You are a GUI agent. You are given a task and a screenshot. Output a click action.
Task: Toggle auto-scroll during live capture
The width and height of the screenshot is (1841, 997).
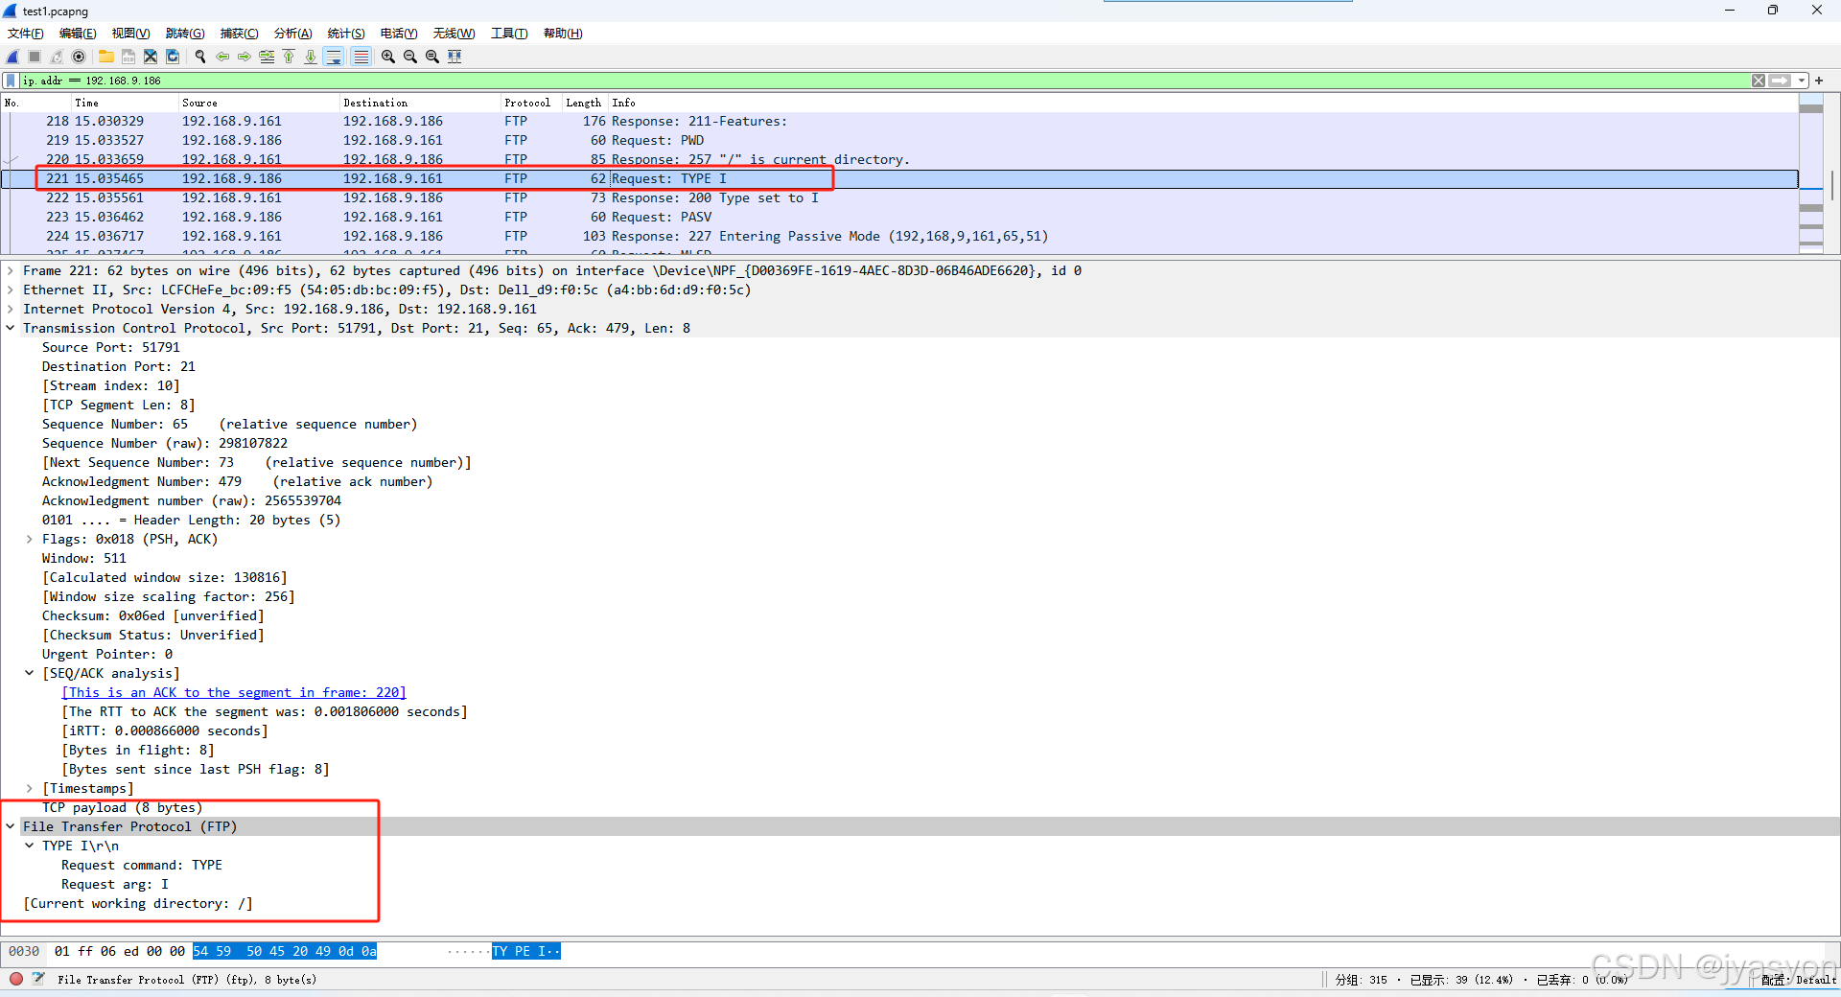(x=334, y=57)
